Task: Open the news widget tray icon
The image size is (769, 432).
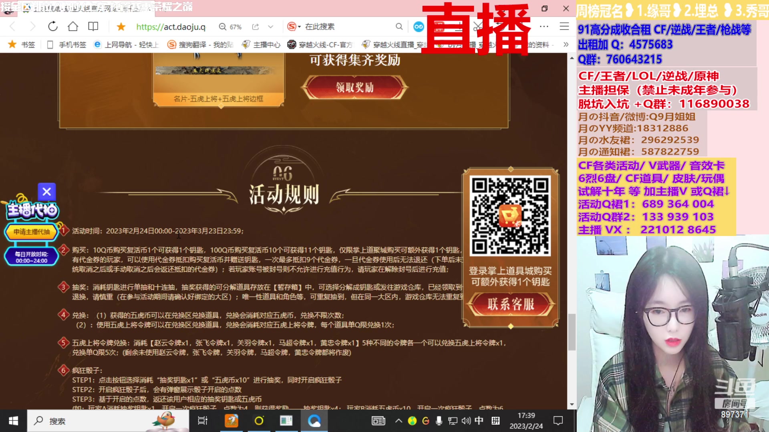Action: click(378, 421)
